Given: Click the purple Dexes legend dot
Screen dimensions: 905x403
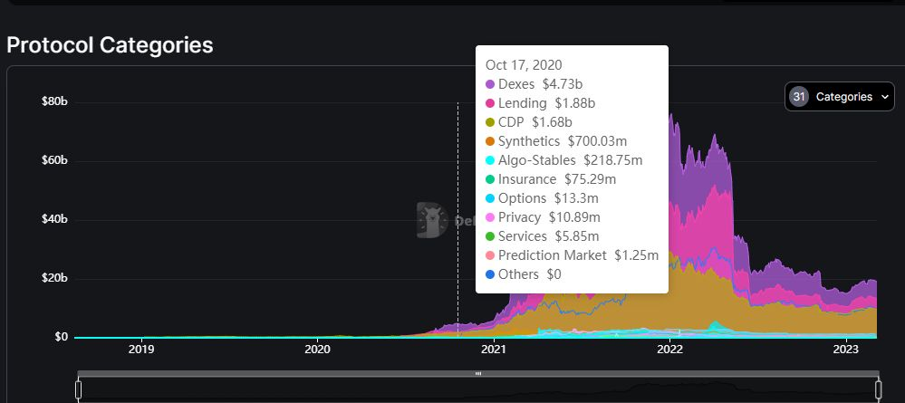Looking at the screenshot, I should click(x=490, y=84).
